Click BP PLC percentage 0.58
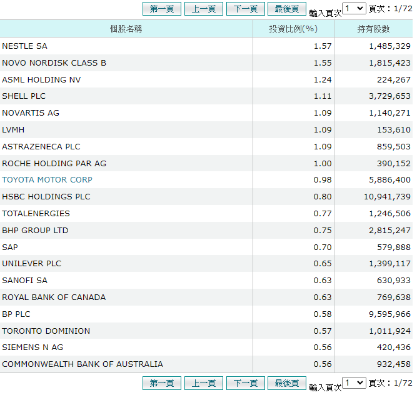 [x=323, y=314]
